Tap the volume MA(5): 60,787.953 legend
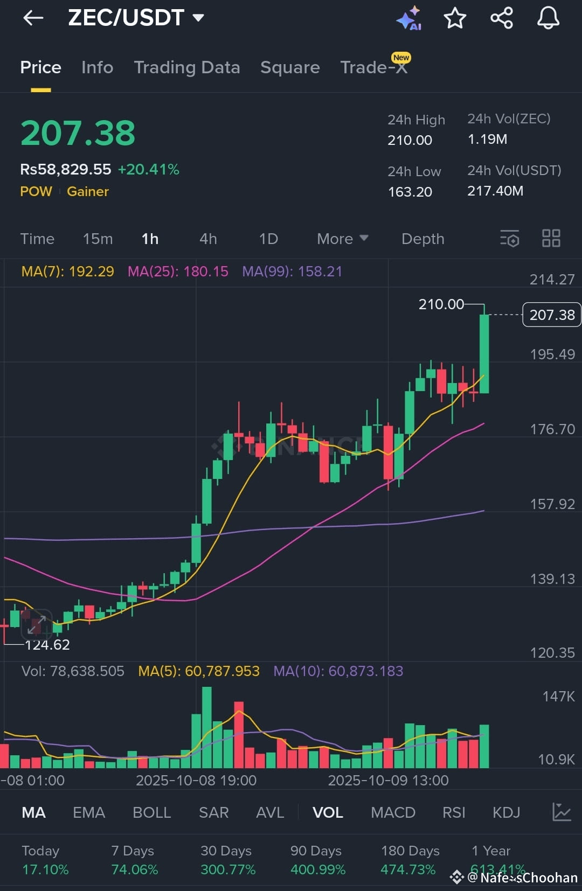Viewport: 582px width, 891px height. point(199,671)
